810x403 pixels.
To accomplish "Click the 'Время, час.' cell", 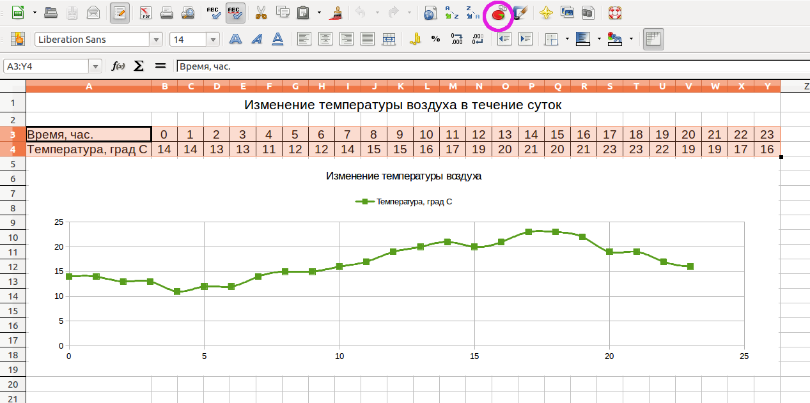I will pyautogui.click(x=89, y=134).
